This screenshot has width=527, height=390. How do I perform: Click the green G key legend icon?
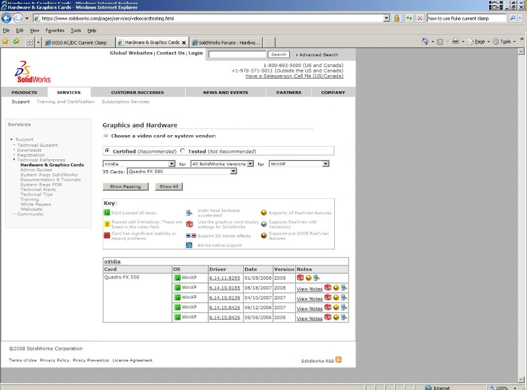pos(106,213)
